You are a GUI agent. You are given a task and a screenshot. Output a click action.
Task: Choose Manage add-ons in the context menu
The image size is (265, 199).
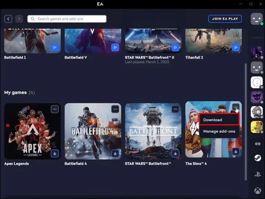(219, 132)
